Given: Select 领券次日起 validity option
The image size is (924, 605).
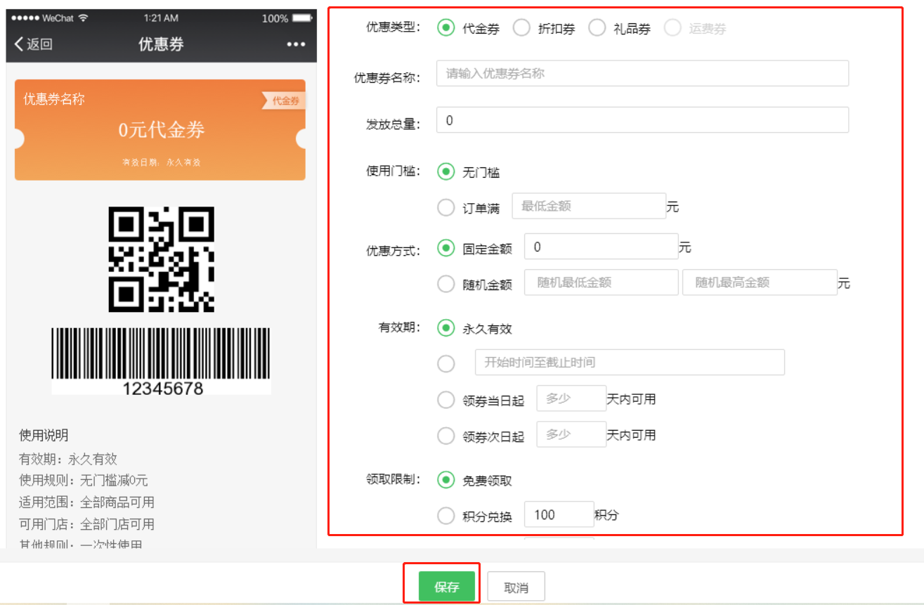Looking at the screenshot, I should pos(446,436).
